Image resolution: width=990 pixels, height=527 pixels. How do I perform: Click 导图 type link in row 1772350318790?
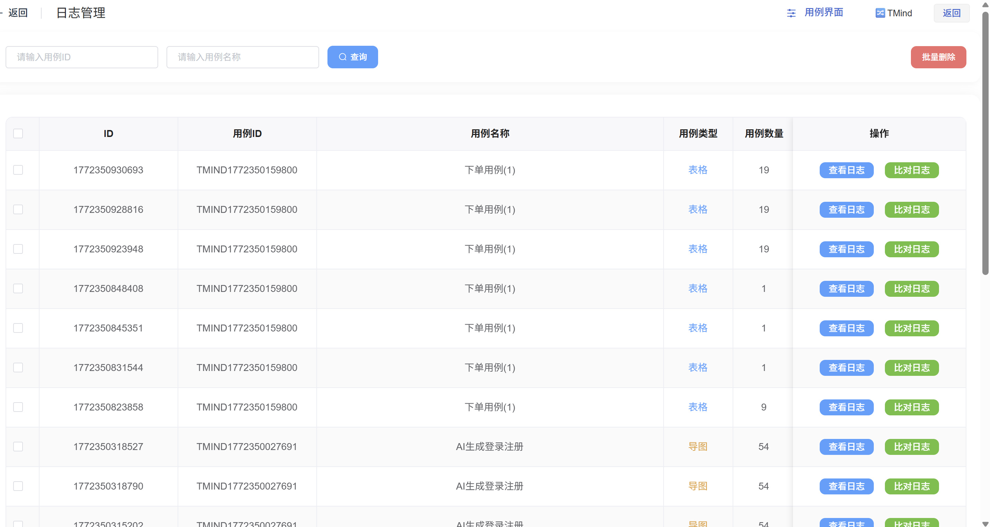(698, 486)
